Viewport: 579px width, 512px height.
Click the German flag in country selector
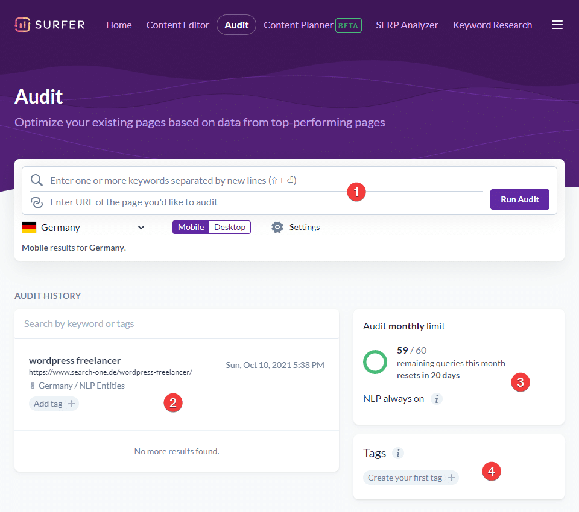tap(29, 227)
